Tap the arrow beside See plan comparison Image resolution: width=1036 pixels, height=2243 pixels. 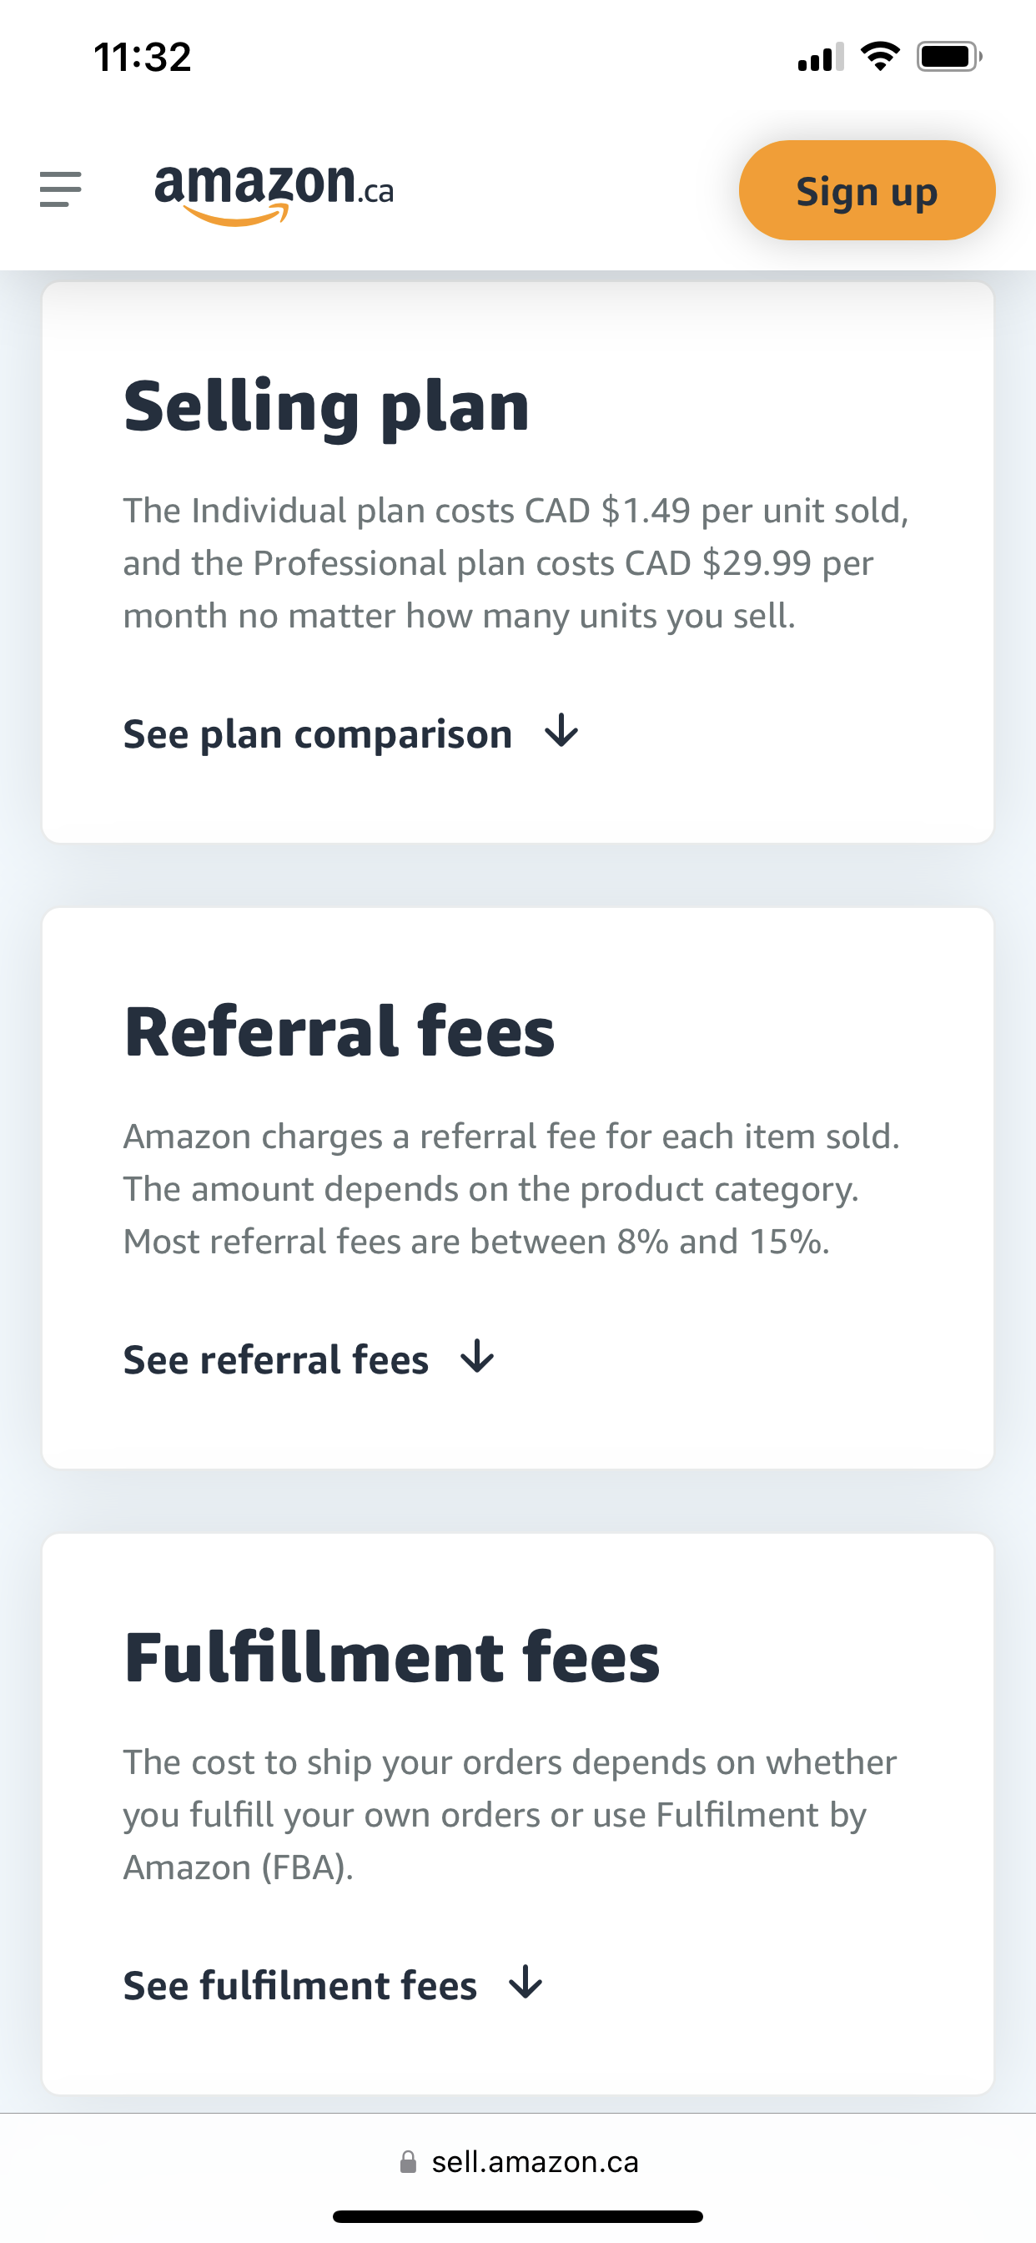point(561,730)
